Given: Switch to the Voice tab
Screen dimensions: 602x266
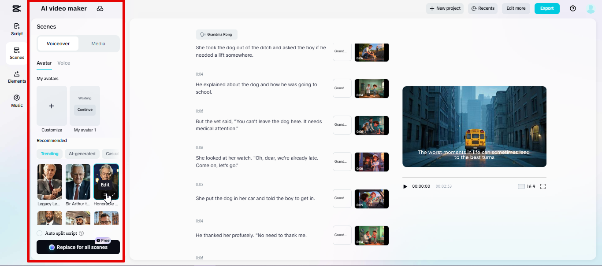Looking at the screenshot, I should click(x=63, y=63).
